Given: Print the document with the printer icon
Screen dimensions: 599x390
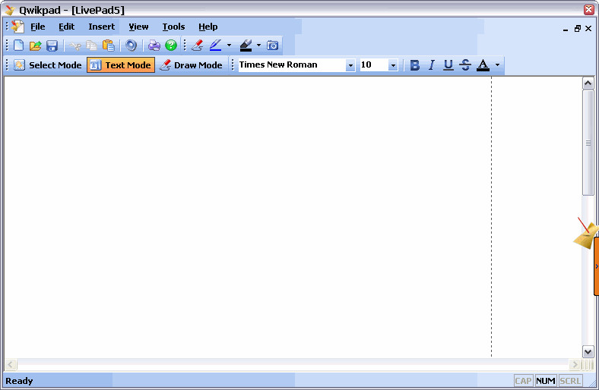Looking at the screenshot, I should click(x=154, y=46).
